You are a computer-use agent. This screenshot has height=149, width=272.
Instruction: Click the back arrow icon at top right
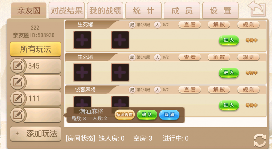tap(257, 8)
